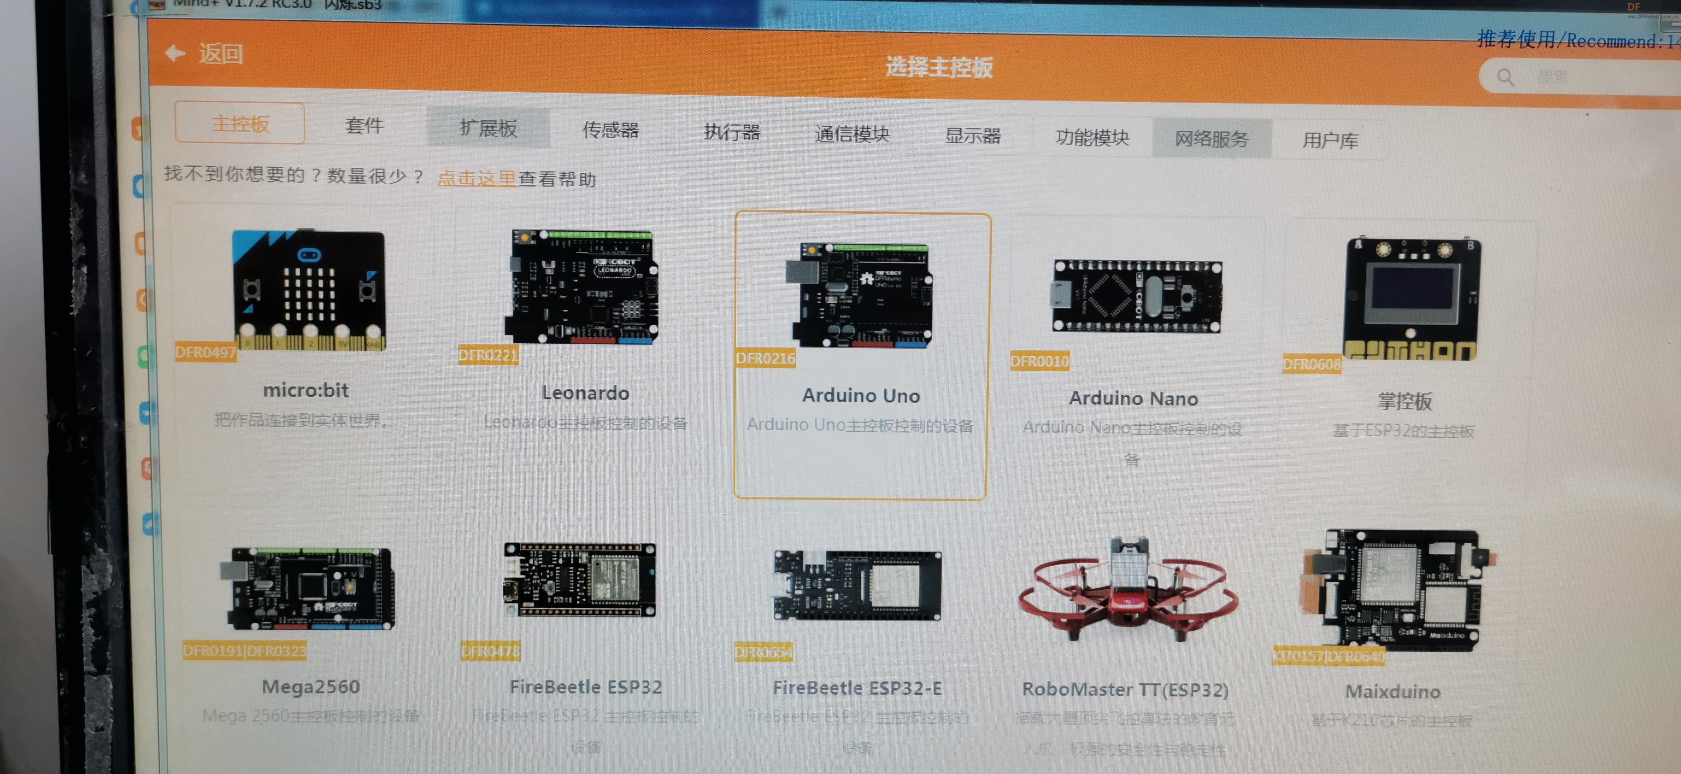Click the FireBeetle ESP32-E title text
Image resolution: width=1681 pixels, height=774 pixels.
click(858, 688)
